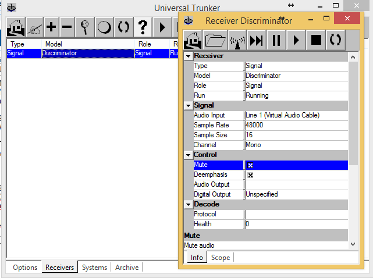The height and width of the screenshot is (278, 373).
Task: Add a receiver with the plus icon
Action: [x=51, y=27]
